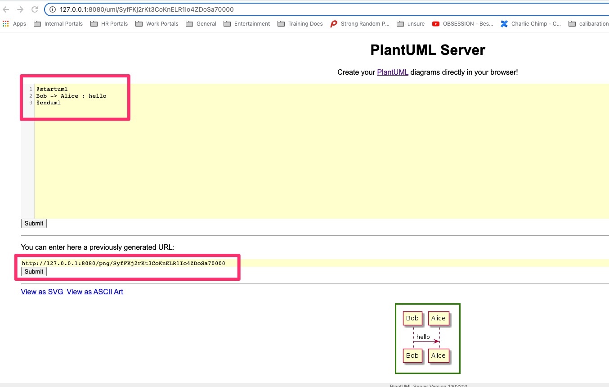
Task: Submit the previously generated URL
Action: (x=34, y=271)
